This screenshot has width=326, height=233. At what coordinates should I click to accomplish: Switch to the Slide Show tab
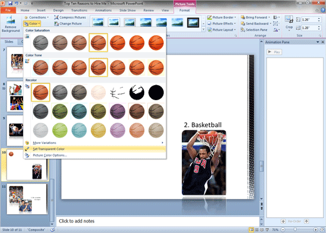coord(127,10)
